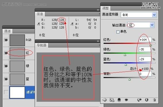Viewport: 163px width, 107px height.
Task: Switch Adjustments panel to expanded view
Action: click(112, 100)
